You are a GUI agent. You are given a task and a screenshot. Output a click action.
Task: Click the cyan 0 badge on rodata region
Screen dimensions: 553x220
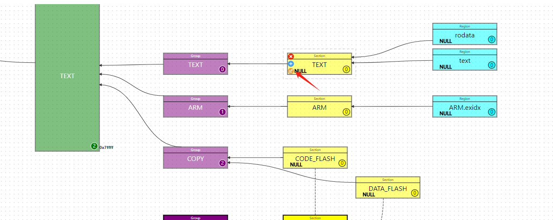[492, 40]
